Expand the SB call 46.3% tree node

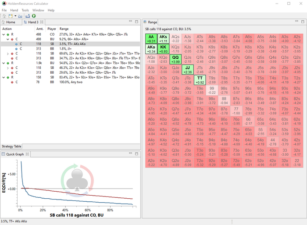(7, 68)
